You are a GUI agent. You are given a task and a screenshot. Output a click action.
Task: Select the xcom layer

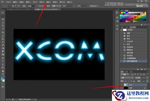coord(134,85)
